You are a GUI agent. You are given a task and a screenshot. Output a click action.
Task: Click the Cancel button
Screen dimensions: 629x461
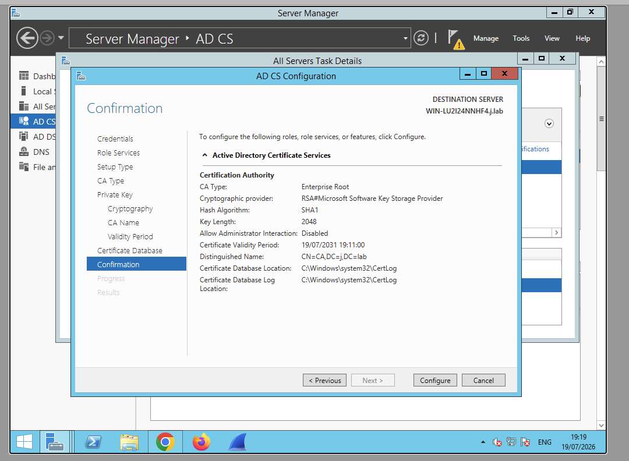pos(483,381)
